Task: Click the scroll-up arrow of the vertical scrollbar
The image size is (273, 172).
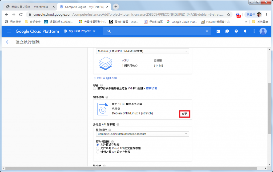Action: point(269,50)
